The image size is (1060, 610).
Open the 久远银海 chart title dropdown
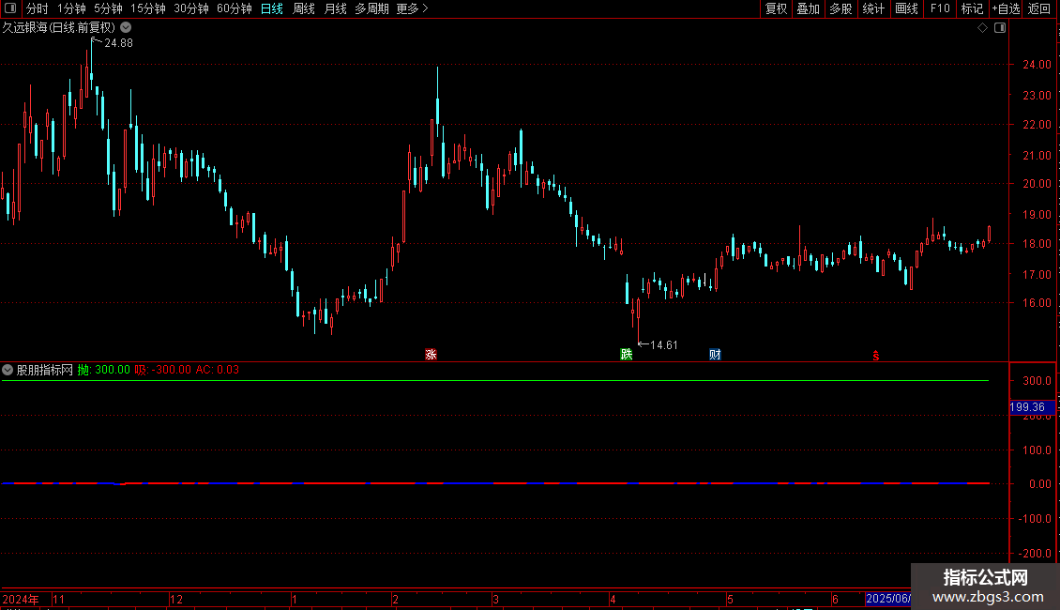click(126, 28)
